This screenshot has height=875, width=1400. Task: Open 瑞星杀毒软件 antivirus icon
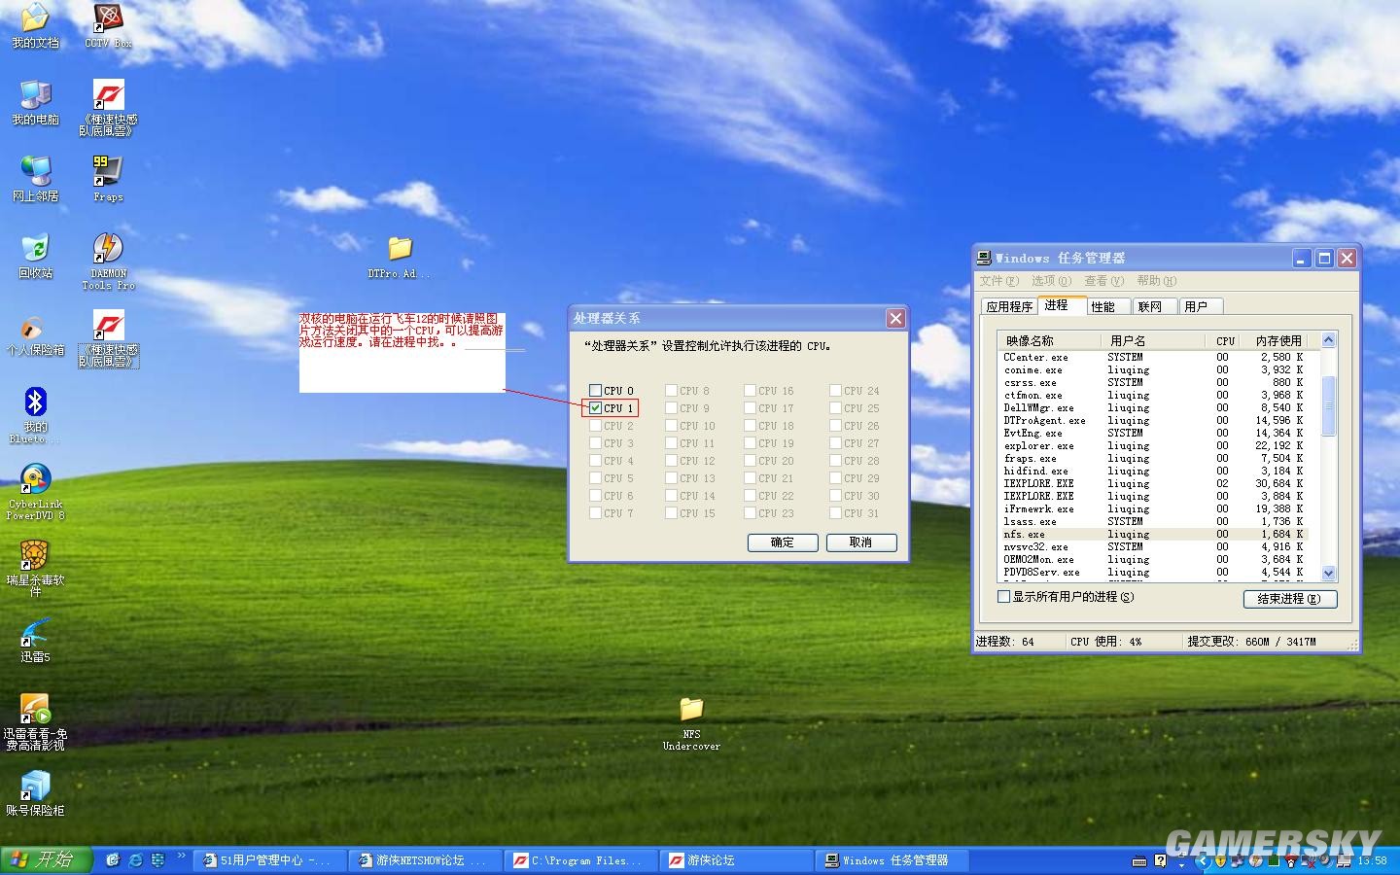click(x=35, y=569)
